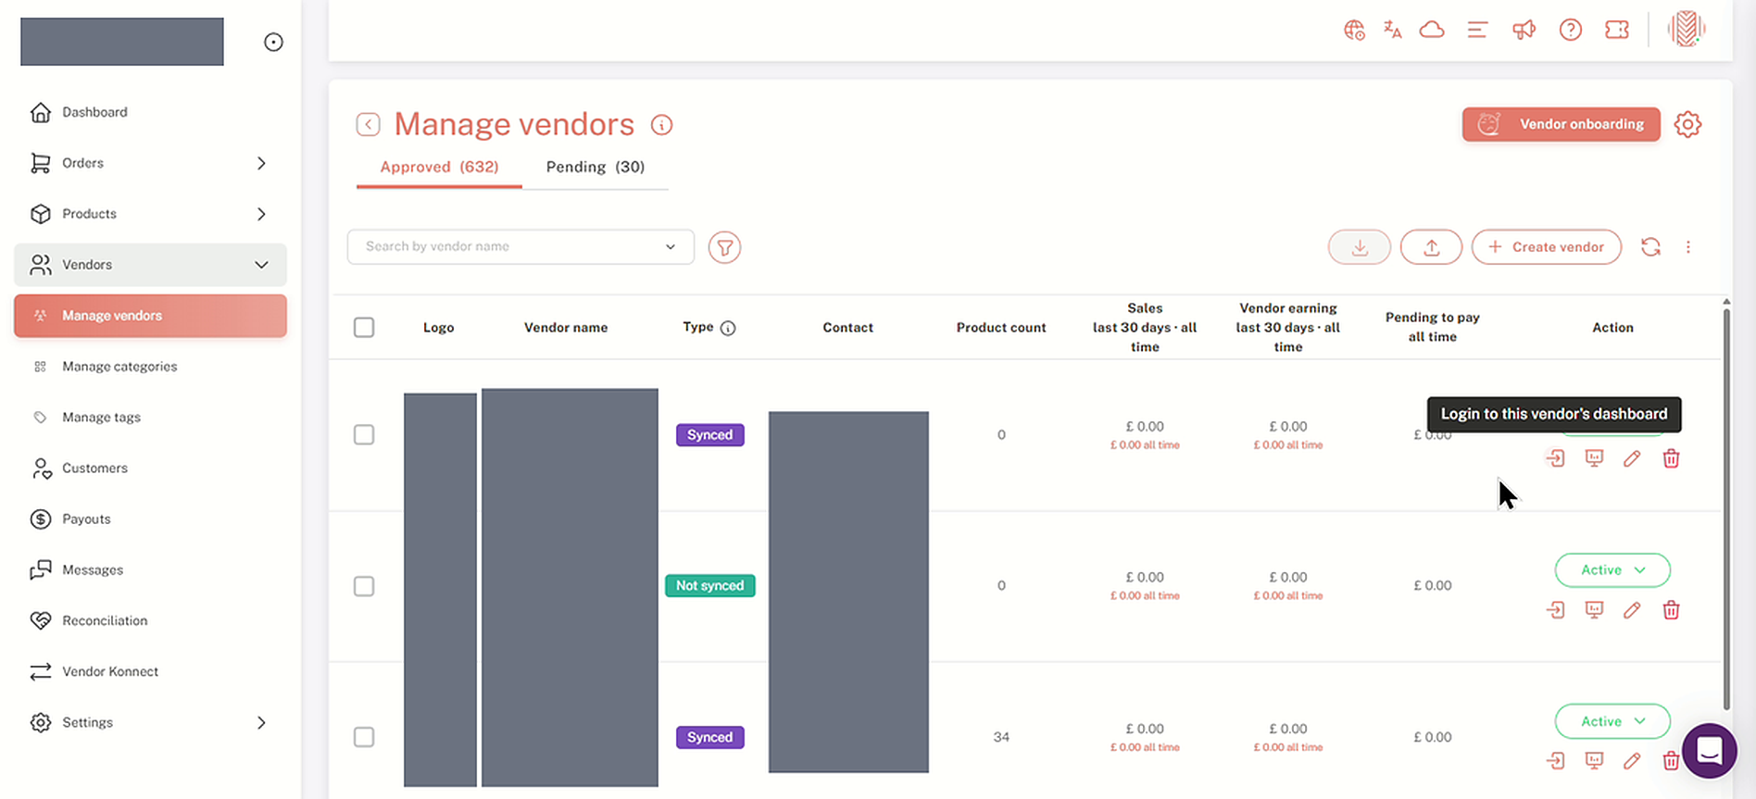This screenshot has height=799, width=1756.
Task: Collapse the sidebar with circle icon
Action: (273, 42)
